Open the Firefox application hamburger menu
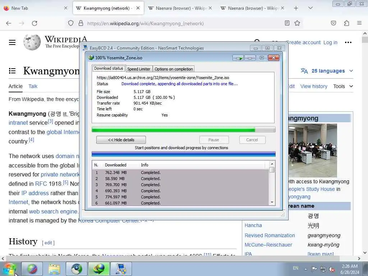The width and height of the screenshot is (368, 276). [359, 23]
